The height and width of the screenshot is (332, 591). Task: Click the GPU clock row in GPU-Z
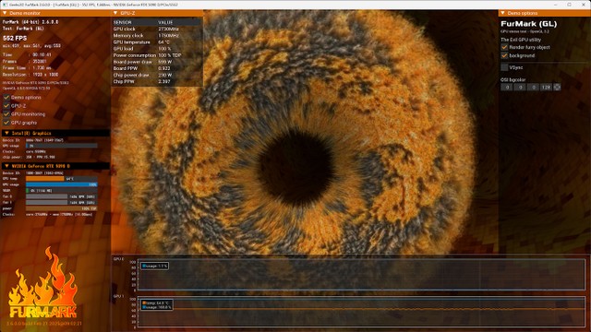157,29
